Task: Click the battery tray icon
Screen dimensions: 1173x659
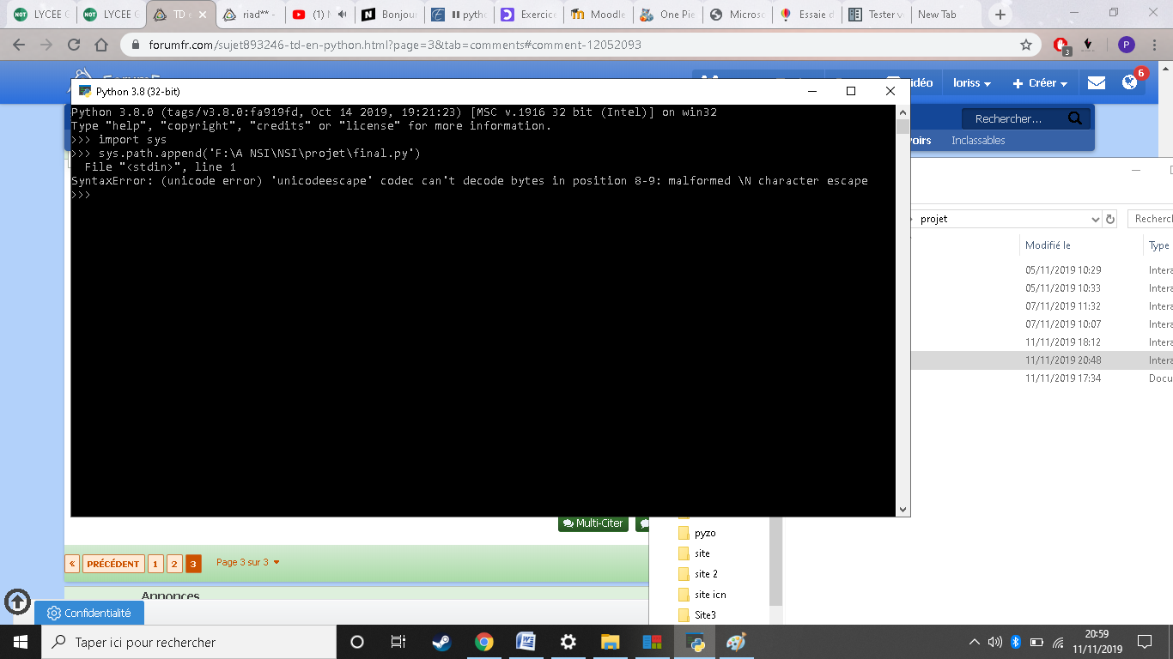Action: 1036,642
